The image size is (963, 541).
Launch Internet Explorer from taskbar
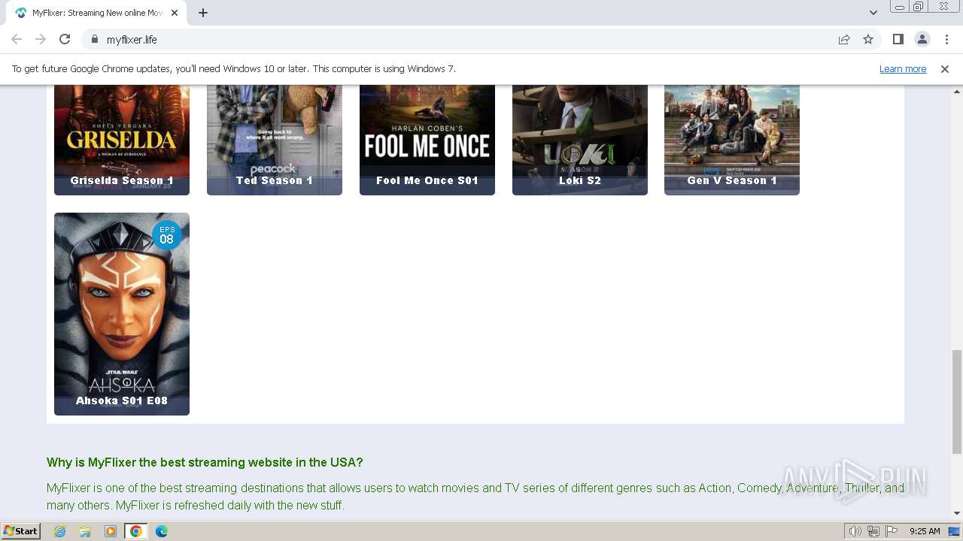[59, 531]
